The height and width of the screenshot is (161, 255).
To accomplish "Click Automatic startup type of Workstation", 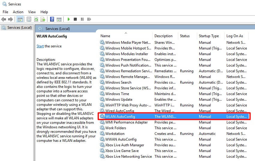I will click(x=207, y=133).
